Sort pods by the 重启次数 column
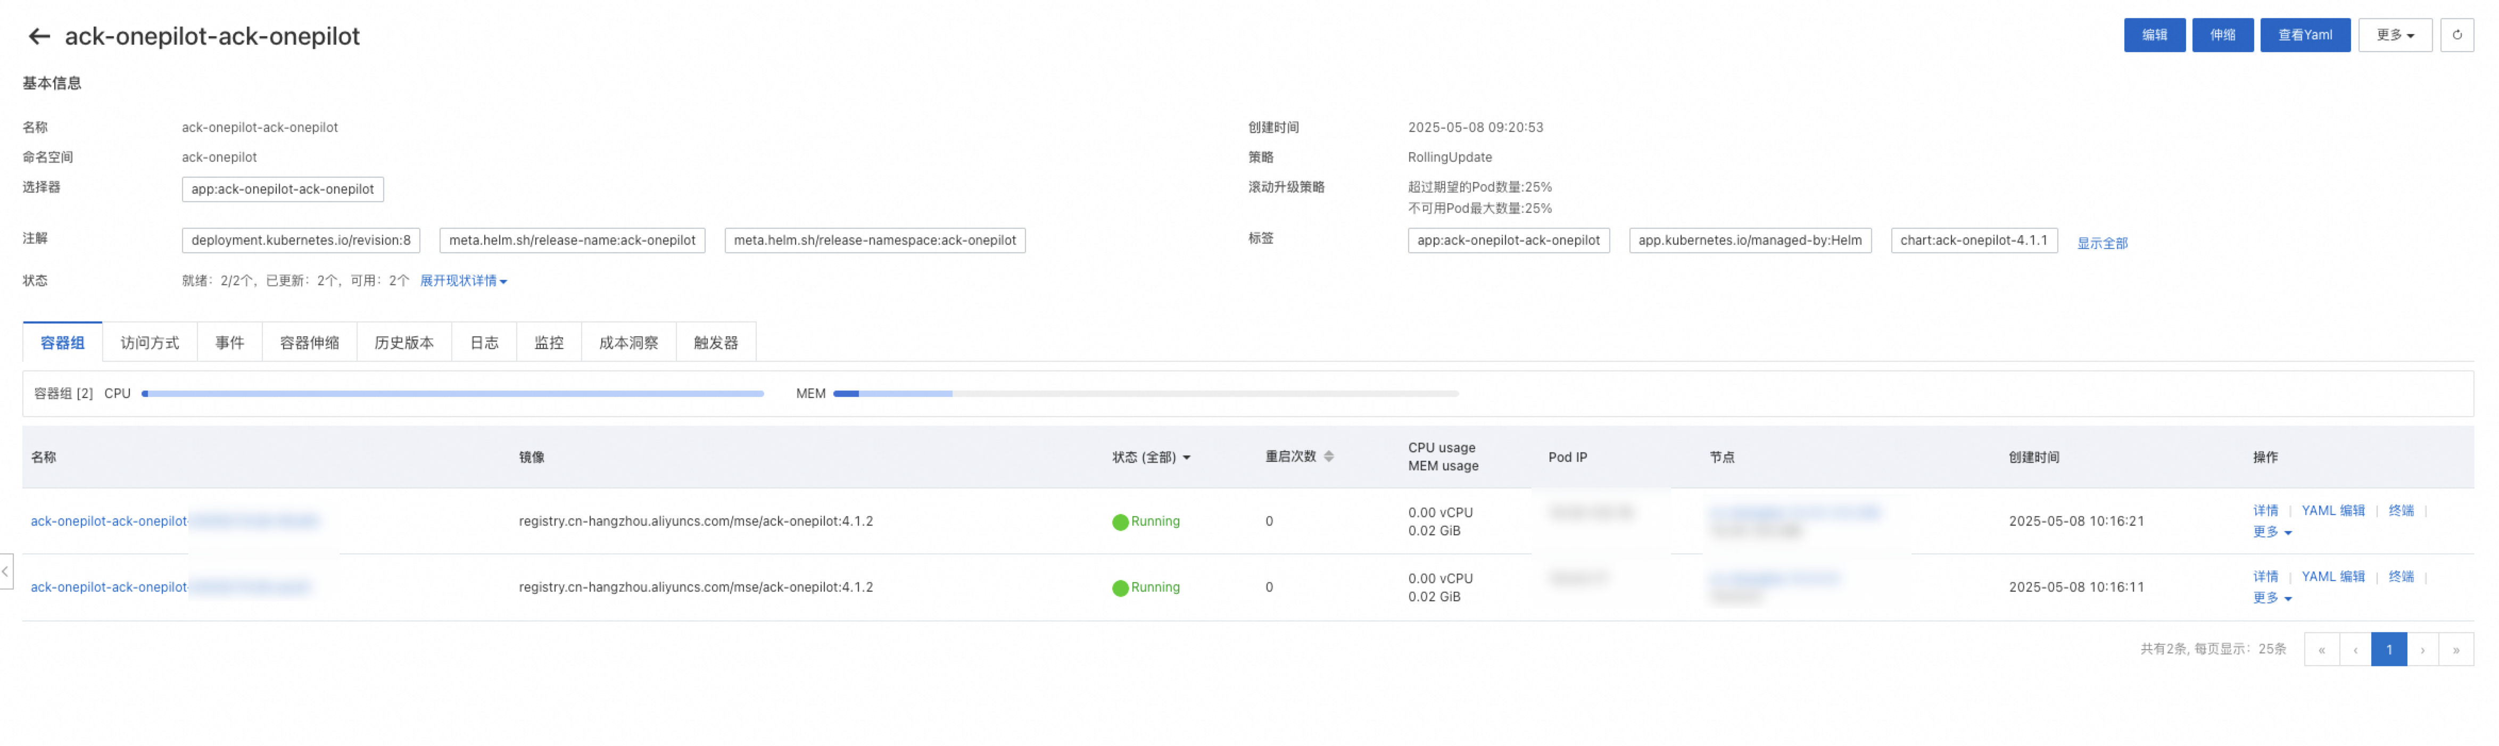The height and width of the screenshot is (746, 2499). click(x=1330, y=456)
